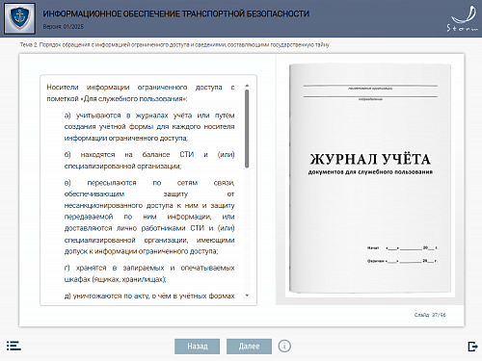482x361 pixels.
Task: Click paragraph а) about журналах учёта
Action: click(149, 127)
